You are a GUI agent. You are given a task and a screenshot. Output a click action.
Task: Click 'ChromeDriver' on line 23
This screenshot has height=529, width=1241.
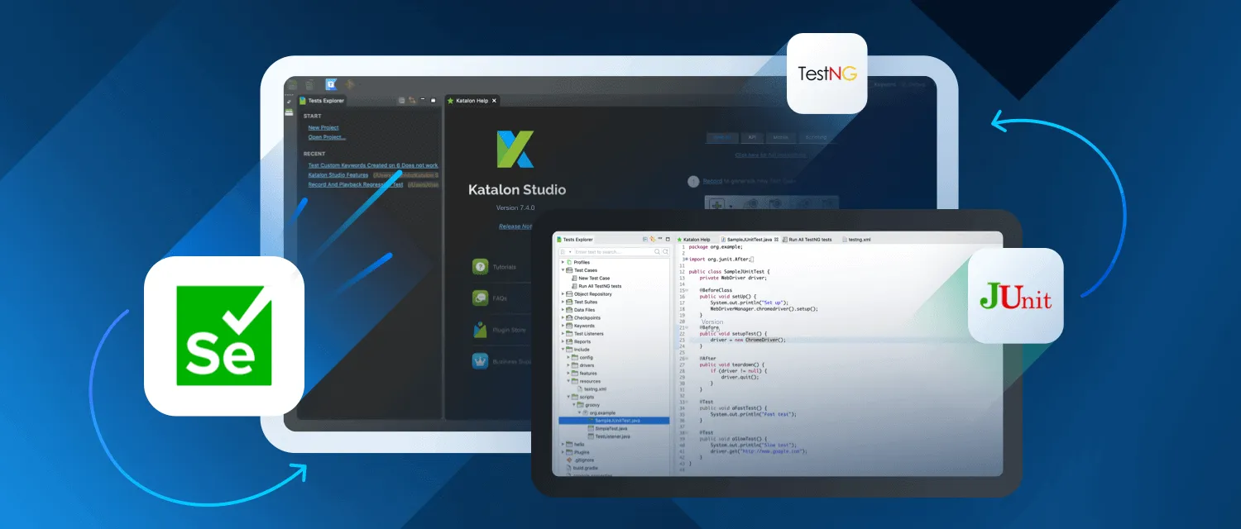click(764, 340)
